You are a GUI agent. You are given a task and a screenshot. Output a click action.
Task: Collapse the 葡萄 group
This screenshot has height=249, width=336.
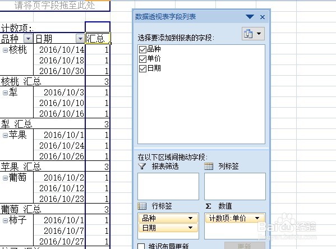[6, 178]
